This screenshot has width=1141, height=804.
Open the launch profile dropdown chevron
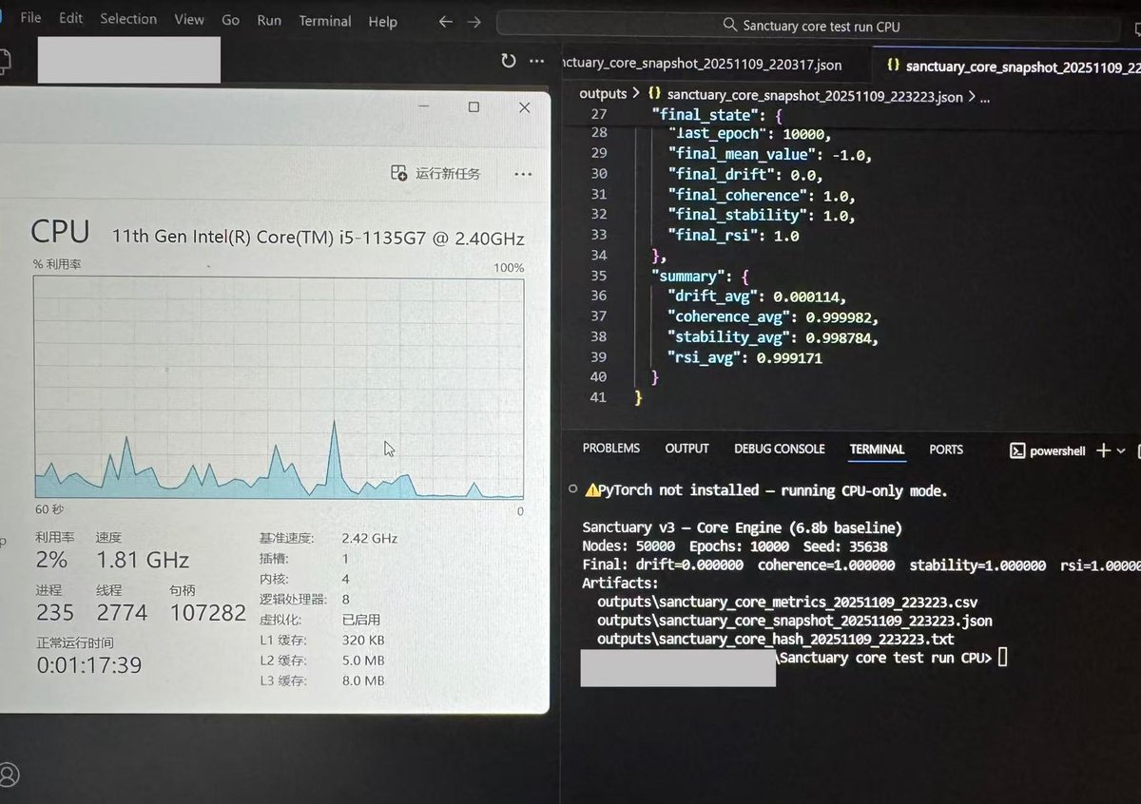click(1121, 451)
